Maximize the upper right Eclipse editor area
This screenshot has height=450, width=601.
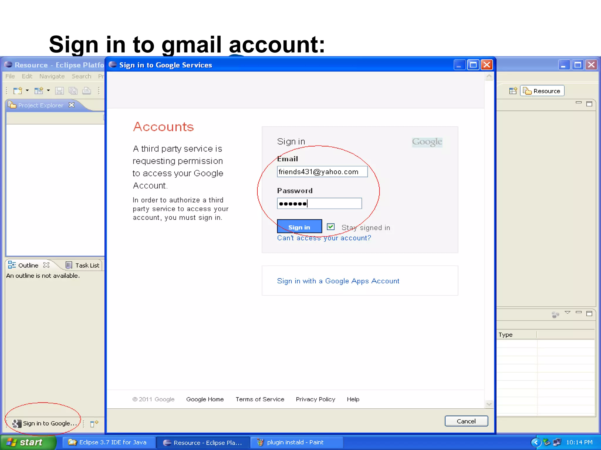point(589,104)
